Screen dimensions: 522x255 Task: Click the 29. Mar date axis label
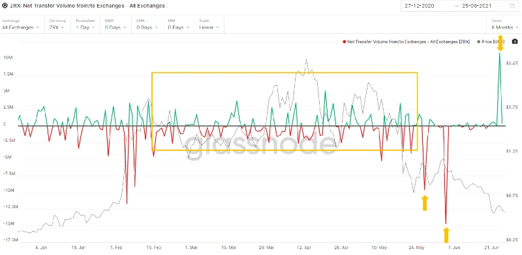pos(266,247)
